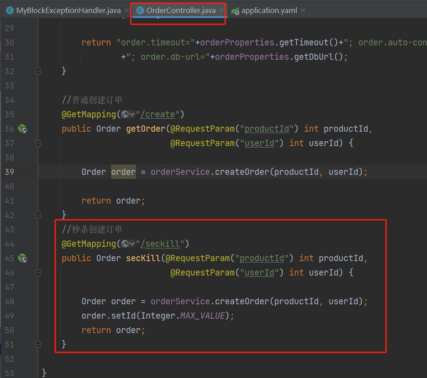
Task: Click "return order;" on line 50
Action: pyautogui.click(x=113, y=330)
